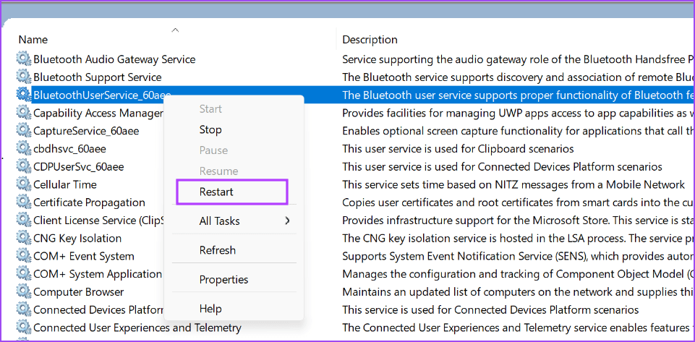Click the sort arrow above the Name column
Screen dimensions: 695x342
tap(176, 30)
